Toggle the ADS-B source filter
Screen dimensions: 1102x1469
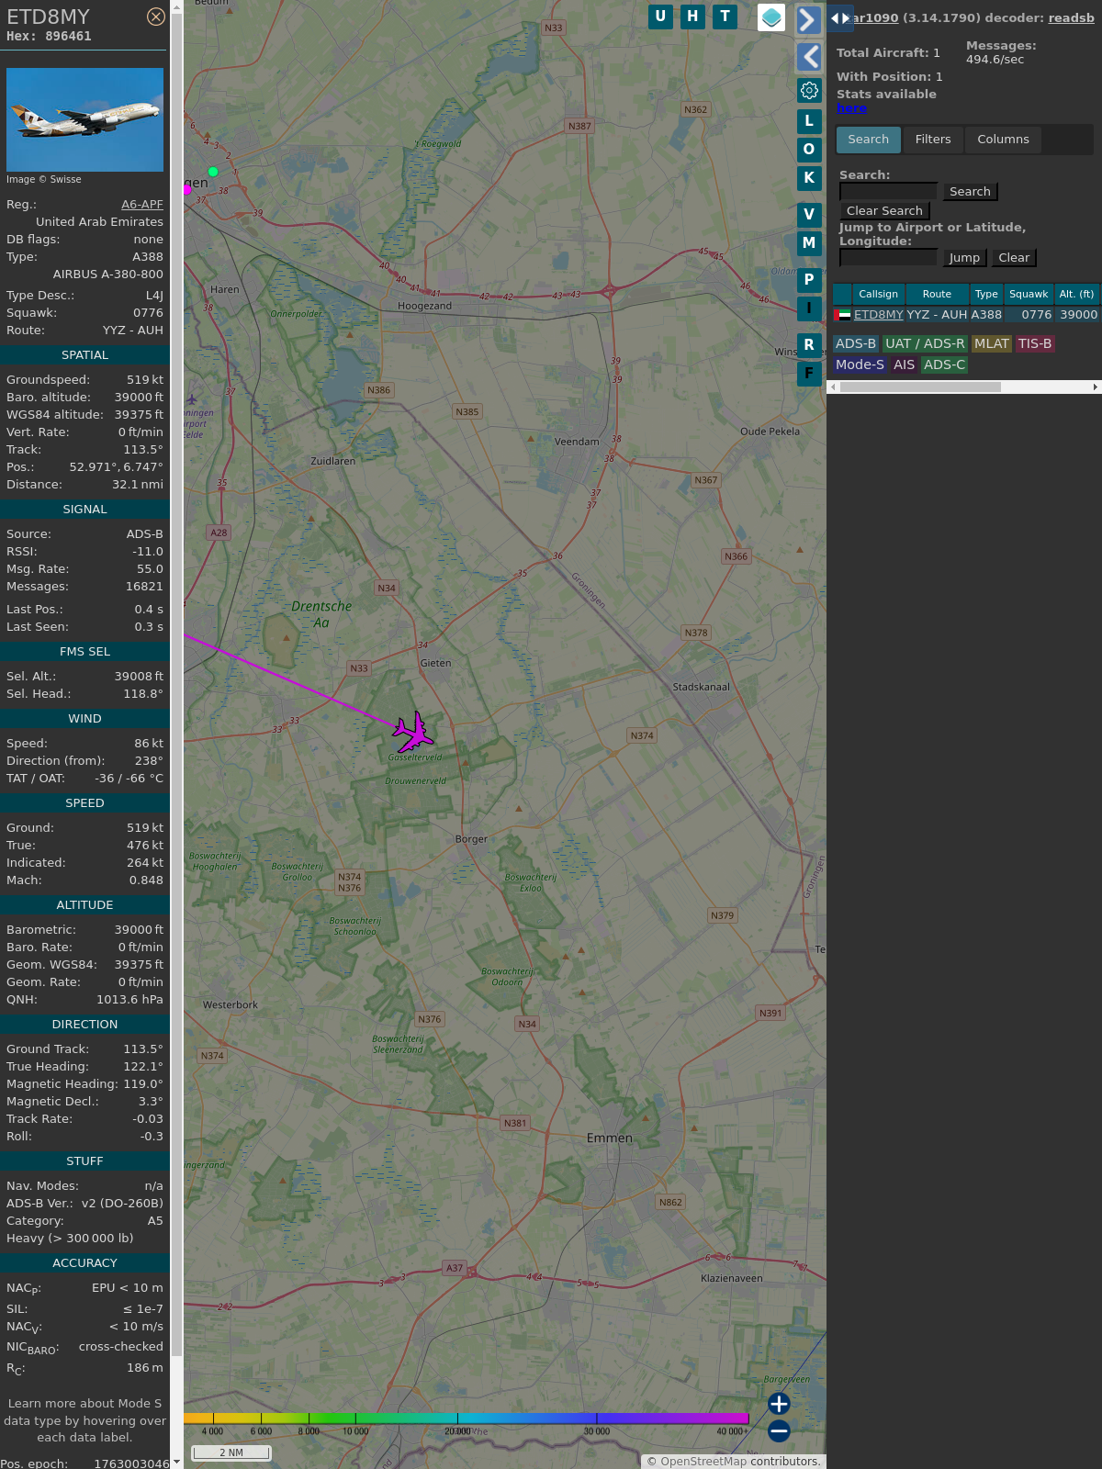pos(855,343)
